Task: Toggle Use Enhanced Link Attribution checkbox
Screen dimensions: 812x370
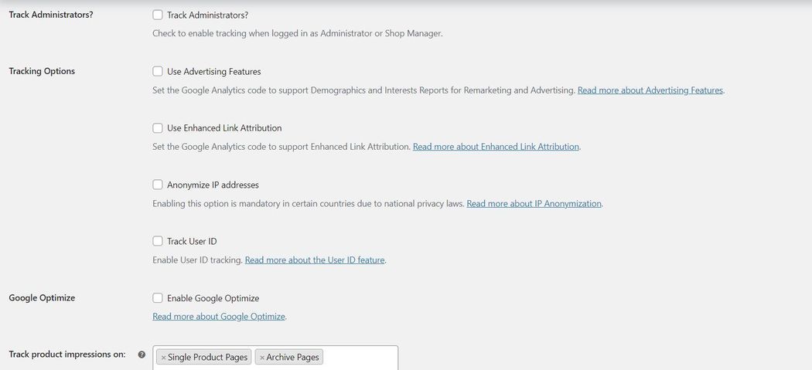Action: [158, 128]
